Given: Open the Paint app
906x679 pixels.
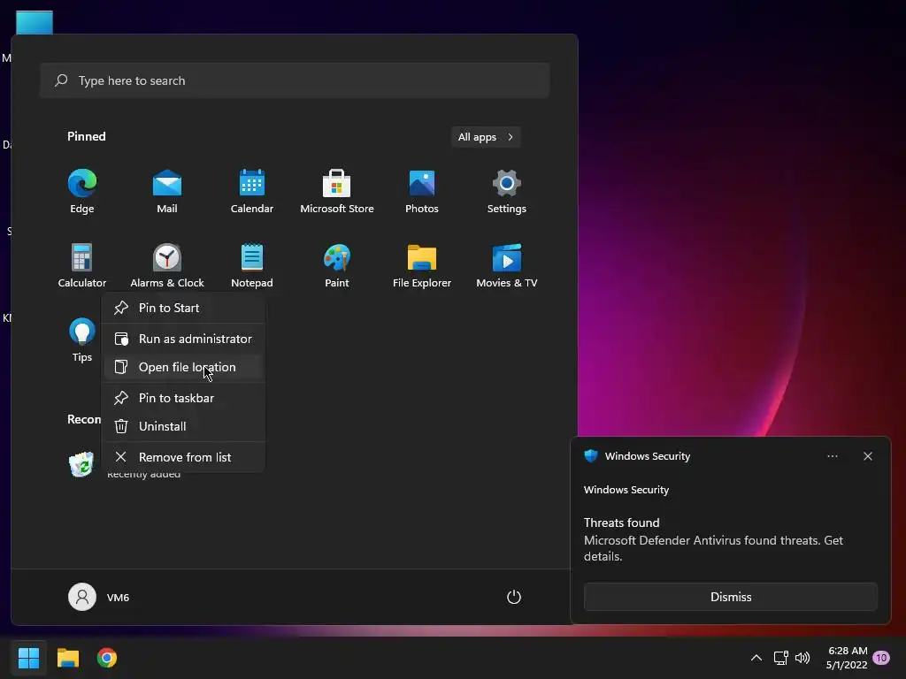Looking at the screenshot, I should [337, 265].
